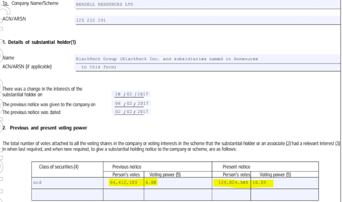Focus the field containing 'to this form)'
This screenshot has height=202, width=342.
[x=200, y=67]
